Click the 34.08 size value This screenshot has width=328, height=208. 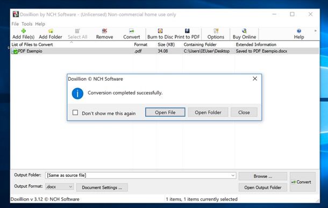(x=163, y=51)
